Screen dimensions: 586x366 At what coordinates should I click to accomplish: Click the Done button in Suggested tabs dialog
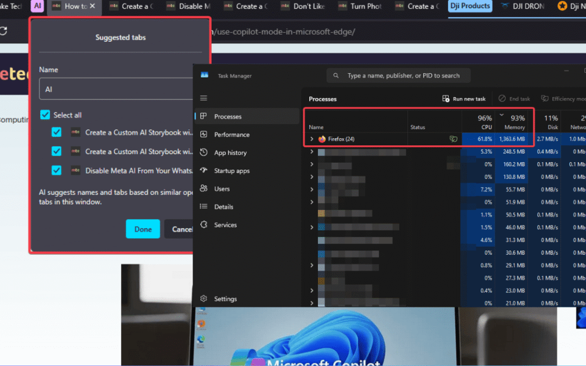pyautogui.click(x=143, y=229)
